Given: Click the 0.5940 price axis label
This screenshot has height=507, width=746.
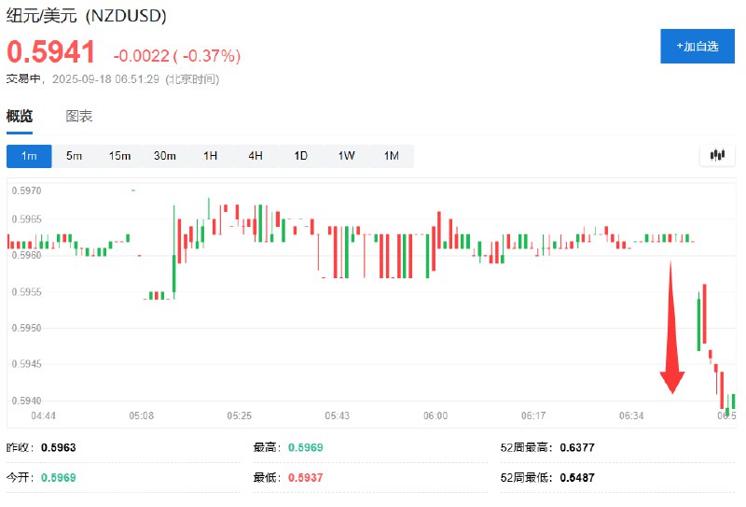Looking at the screenshot, I should coord(27,401).
